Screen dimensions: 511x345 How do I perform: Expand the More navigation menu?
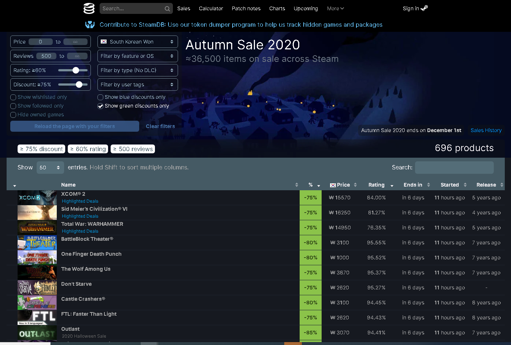pyautogui.click(x=336, y=8)
